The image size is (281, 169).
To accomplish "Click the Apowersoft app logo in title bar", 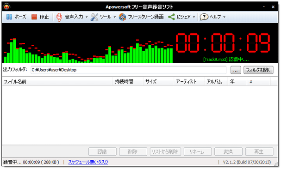I will [x=6, y=7].
